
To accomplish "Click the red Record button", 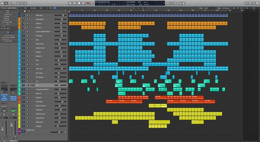I will click(x=88, y=3).
